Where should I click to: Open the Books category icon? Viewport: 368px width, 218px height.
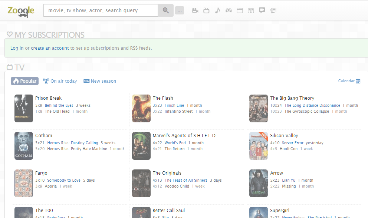pos(251,10)
